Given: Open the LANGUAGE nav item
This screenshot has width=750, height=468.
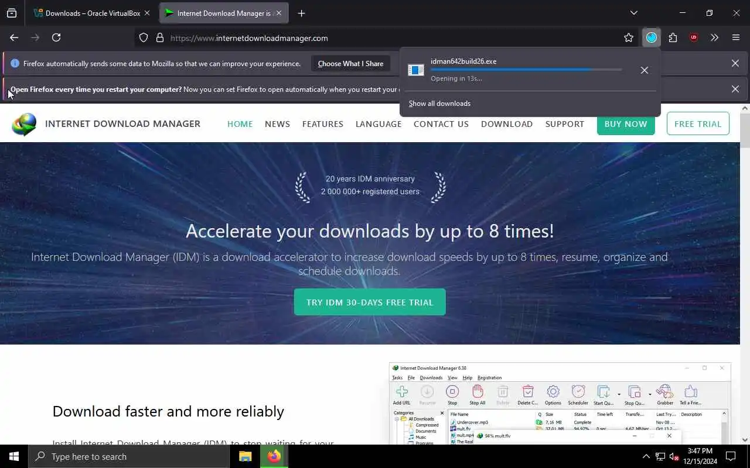Looking at the screenshot, I should click(379, 124).
